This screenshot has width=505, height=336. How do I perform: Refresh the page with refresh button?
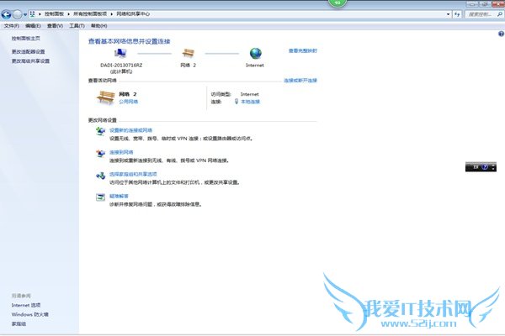click(x=457, y=14)
